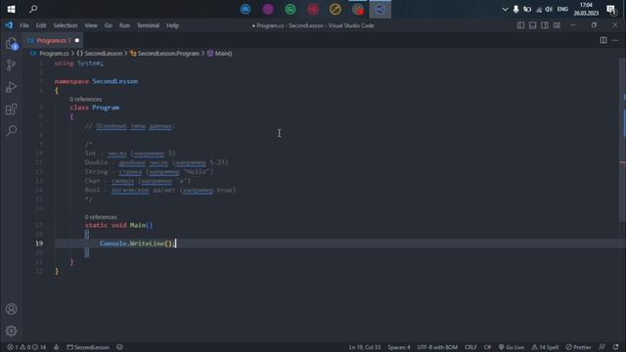Open the Selection menu
This screenshot has width=626, height=352.
click(x=66, y=25)
